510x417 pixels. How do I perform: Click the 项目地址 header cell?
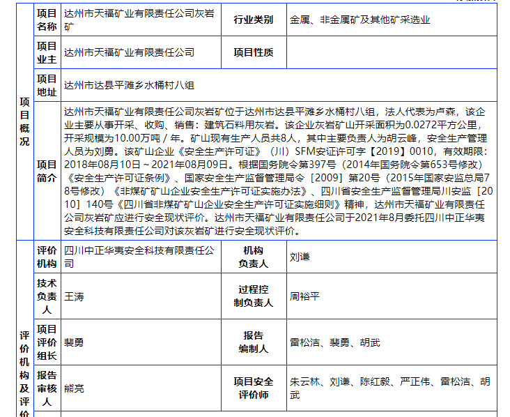(x=47, y=85)
